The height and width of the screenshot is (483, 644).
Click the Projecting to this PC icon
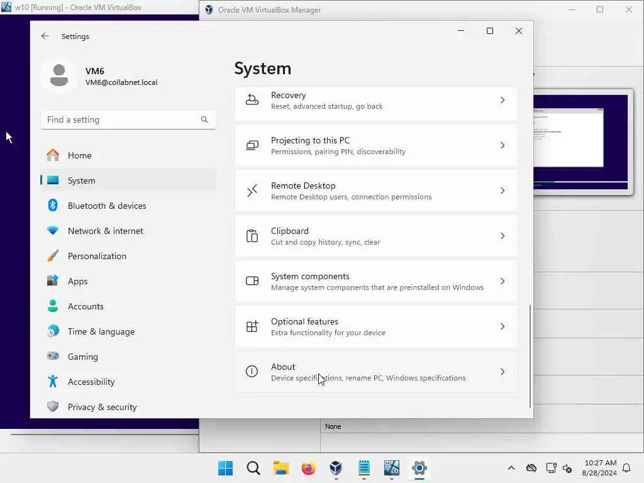(x=252, y=145)
